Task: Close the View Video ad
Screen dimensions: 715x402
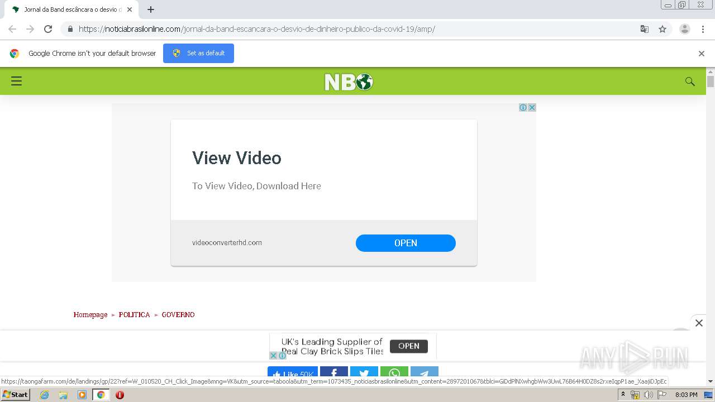Action: (532, 107)
